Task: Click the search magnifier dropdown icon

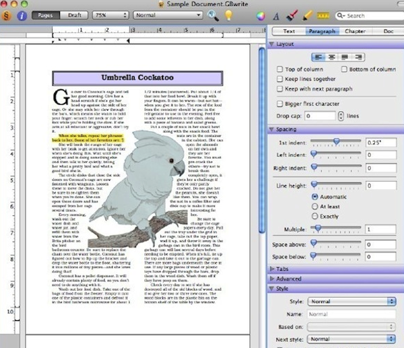Action: [341, 15]
